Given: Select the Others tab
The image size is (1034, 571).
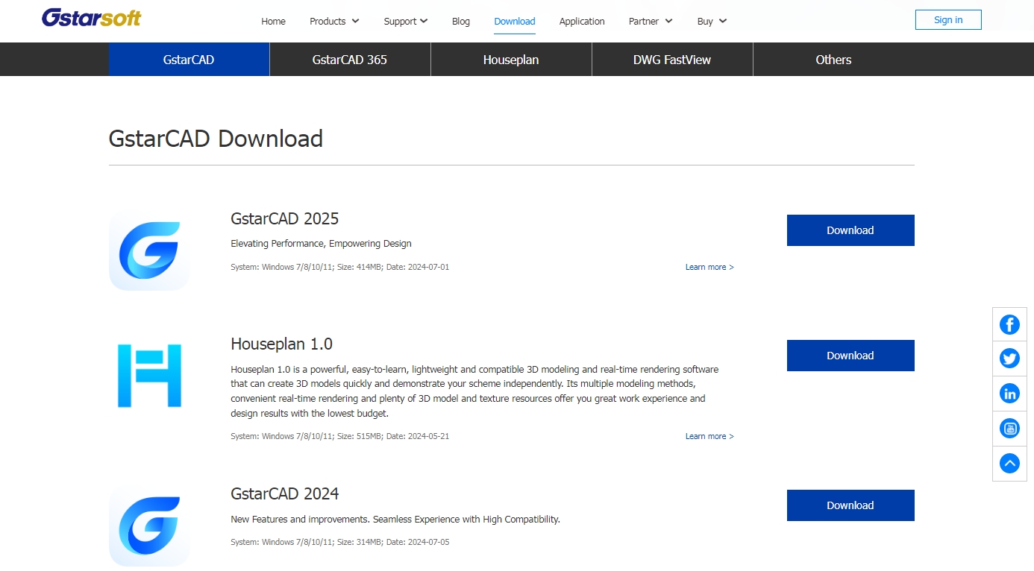Looking at the screenshot, I should coord(833,60).
